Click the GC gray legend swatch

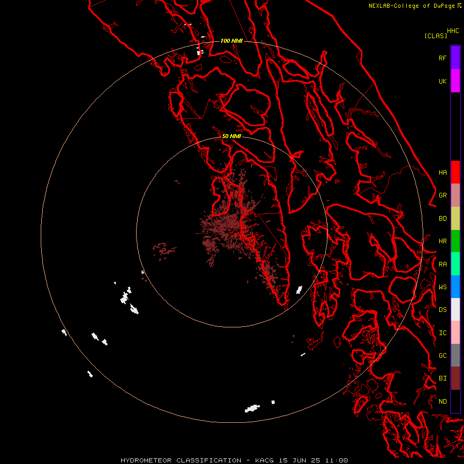tap(455, 355)
